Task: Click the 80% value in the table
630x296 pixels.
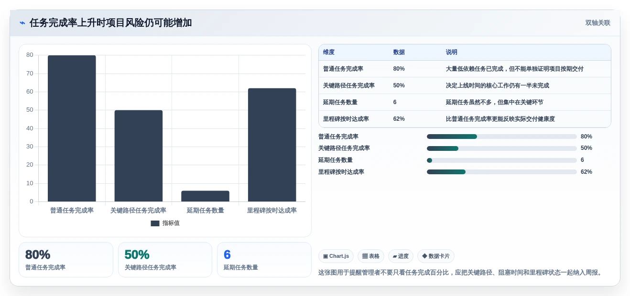Action: [x=399, y=69]
